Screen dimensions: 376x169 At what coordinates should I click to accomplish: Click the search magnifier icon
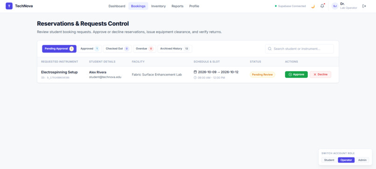coord(270,48)
